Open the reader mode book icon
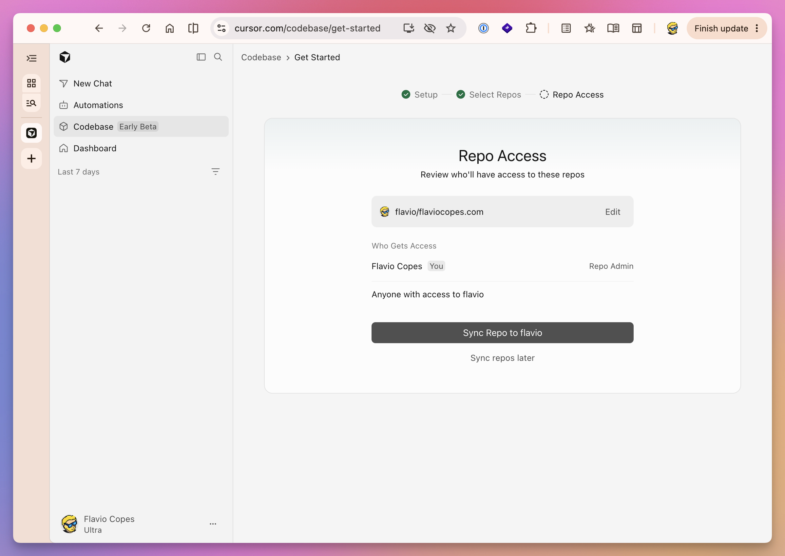The height and width of the screenshot is (556, 785). (x=613, y=28)
